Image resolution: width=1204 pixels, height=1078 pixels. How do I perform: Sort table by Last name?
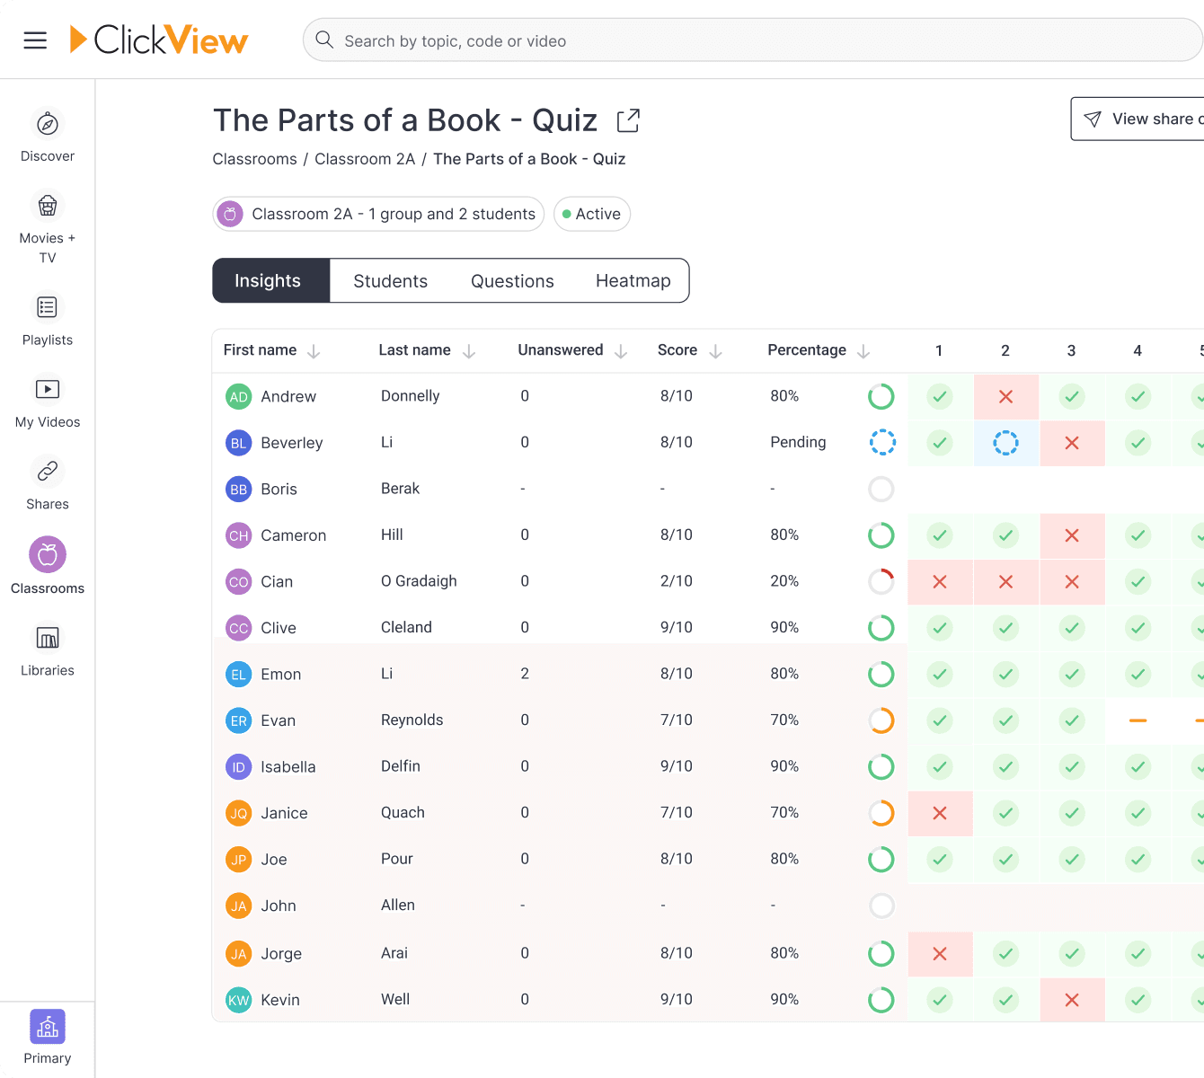point(469,351)
